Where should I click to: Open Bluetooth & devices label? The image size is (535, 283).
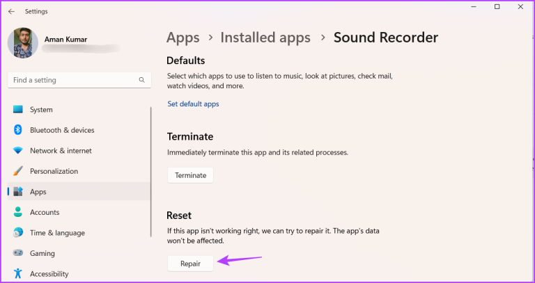[62, 130]
